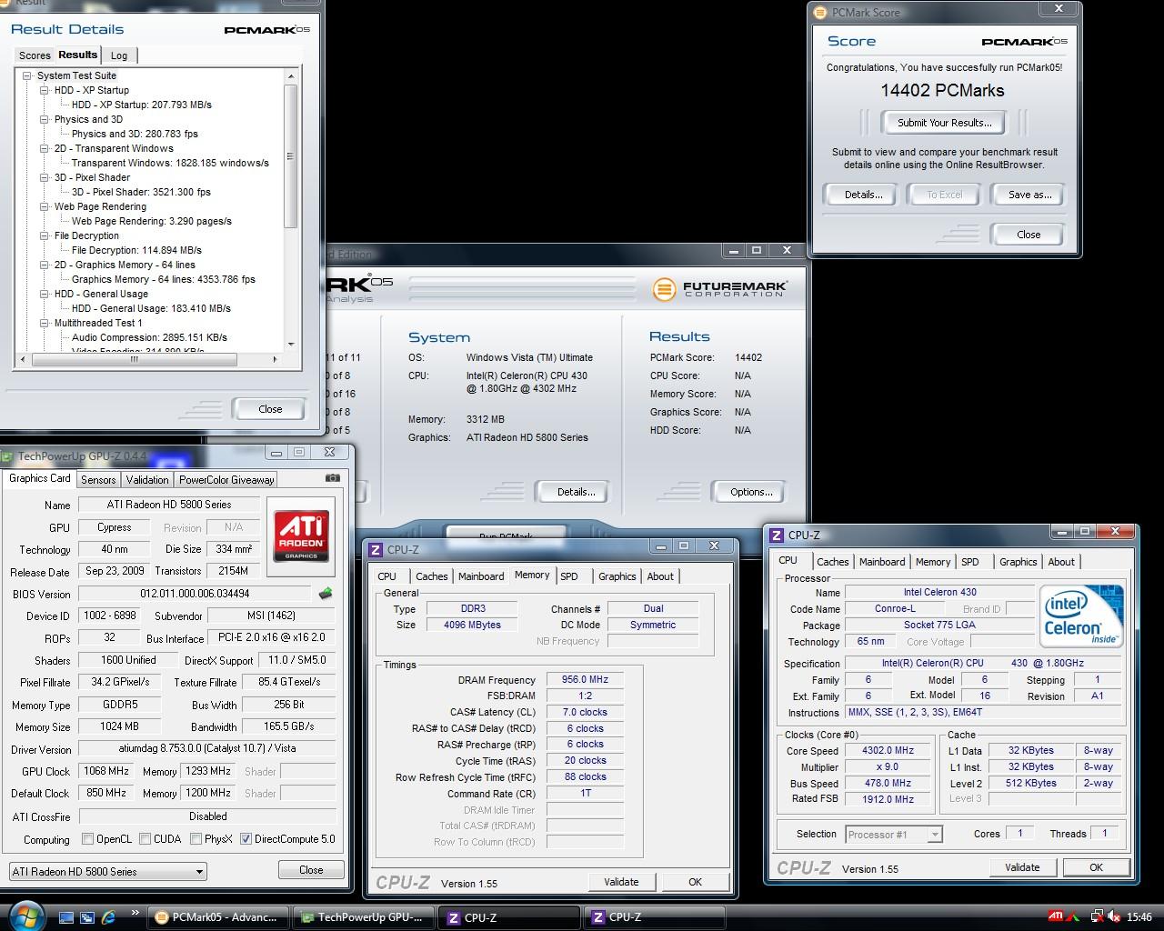The image size is (1164, 931).
Task: Collapse File Decryption node
Action: point(45,235)
